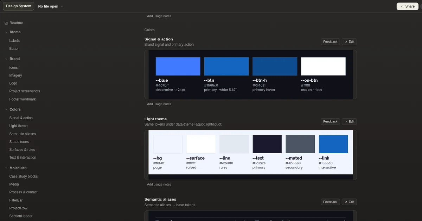Image resolution: width=422 pixels, height=221 pixels.
Task: Click the --link blue swatch
Action: 333,144
